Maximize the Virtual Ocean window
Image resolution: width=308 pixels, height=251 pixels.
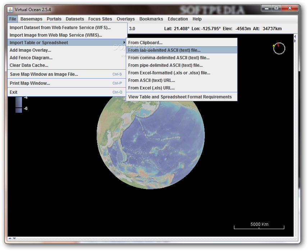[x=276, y=8]
